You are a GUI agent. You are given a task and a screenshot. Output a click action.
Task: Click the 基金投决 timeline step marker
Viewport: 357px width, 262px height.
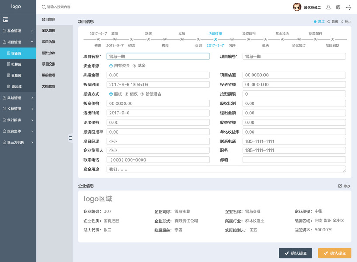282,39
